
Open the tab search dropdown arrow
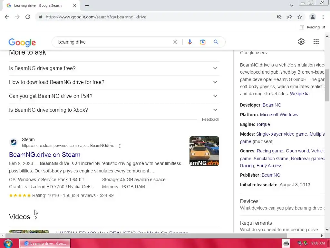(x=291, y=5)
